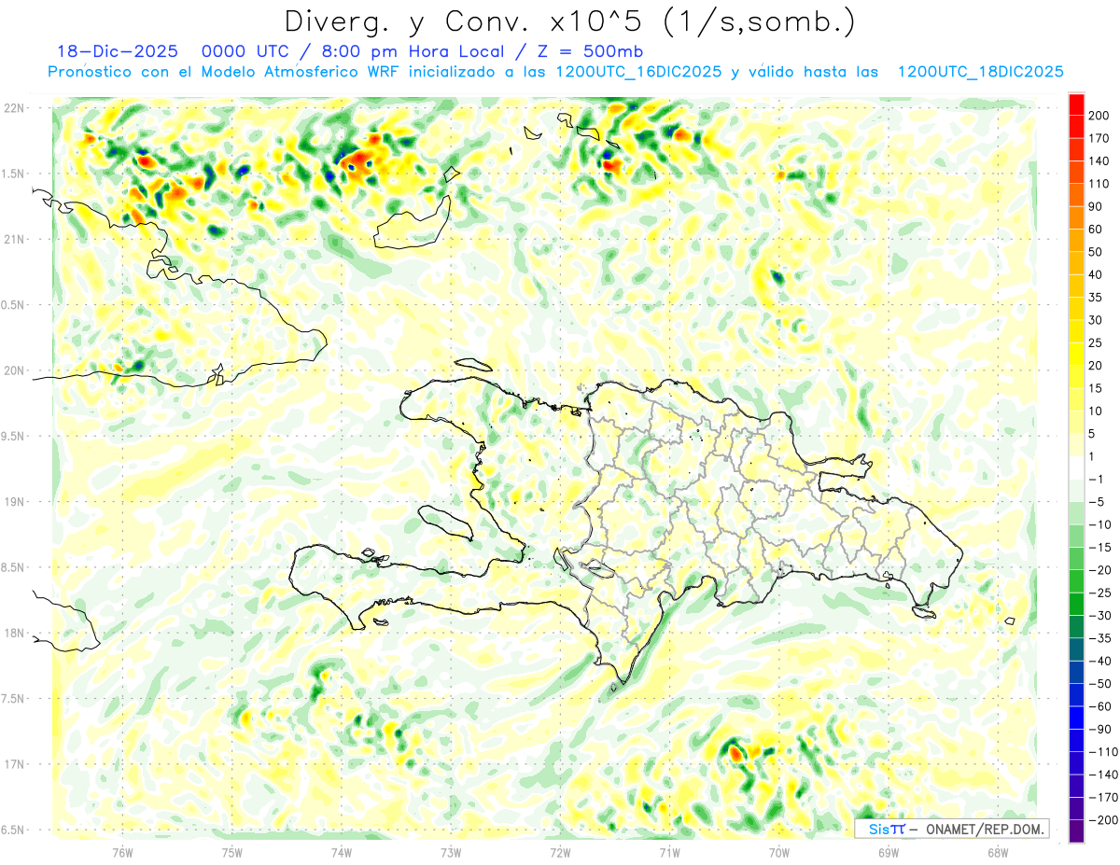Click the "-200" colorbar label
Image resolution: width=1120 pixels, height=865 pixels.
click(1104, 820)
